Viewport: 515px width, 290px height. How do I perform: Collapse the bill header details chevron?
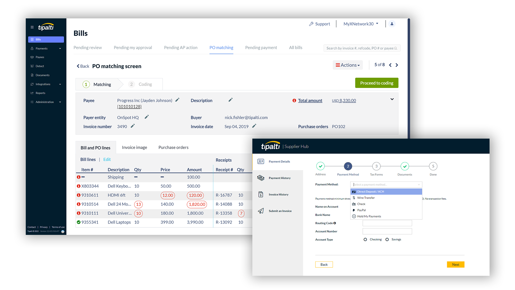click(392, 99)
